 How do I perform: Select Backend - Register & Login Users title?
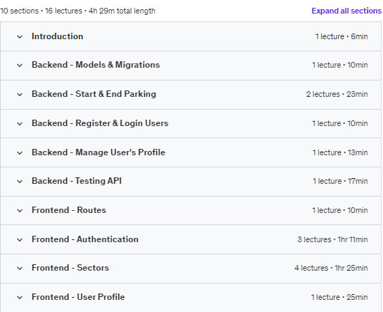tap(100, 123)
